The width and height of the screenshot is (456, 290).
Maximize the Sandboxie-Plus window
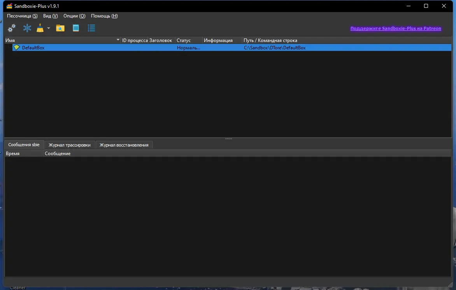426,6
